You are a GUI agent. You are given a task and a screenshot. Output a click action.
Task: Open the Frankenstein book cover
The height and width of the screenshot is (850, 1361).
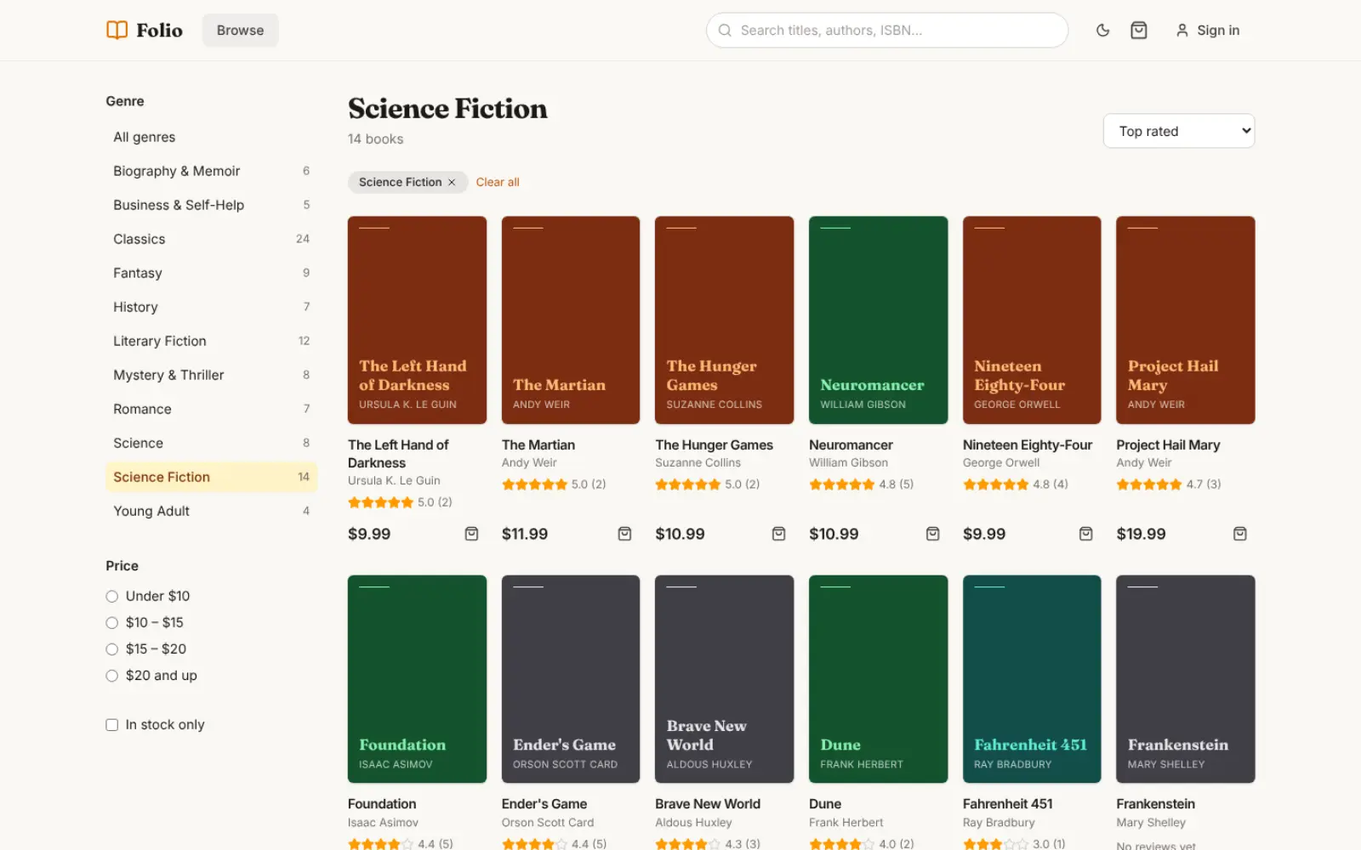(x=1186, y=679)
